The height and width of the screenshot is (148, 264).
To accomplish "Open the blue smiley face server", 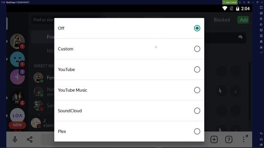I will point(17,59).
